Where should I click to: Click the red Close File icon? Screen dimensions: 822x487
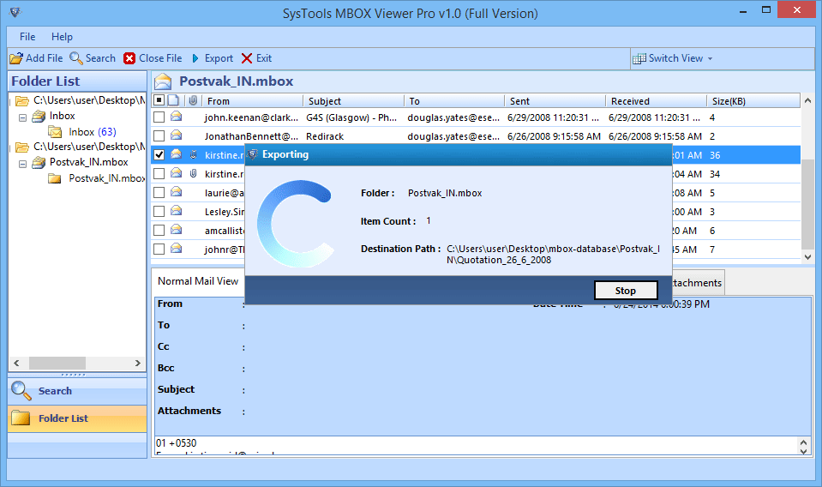tap(129, 58)
